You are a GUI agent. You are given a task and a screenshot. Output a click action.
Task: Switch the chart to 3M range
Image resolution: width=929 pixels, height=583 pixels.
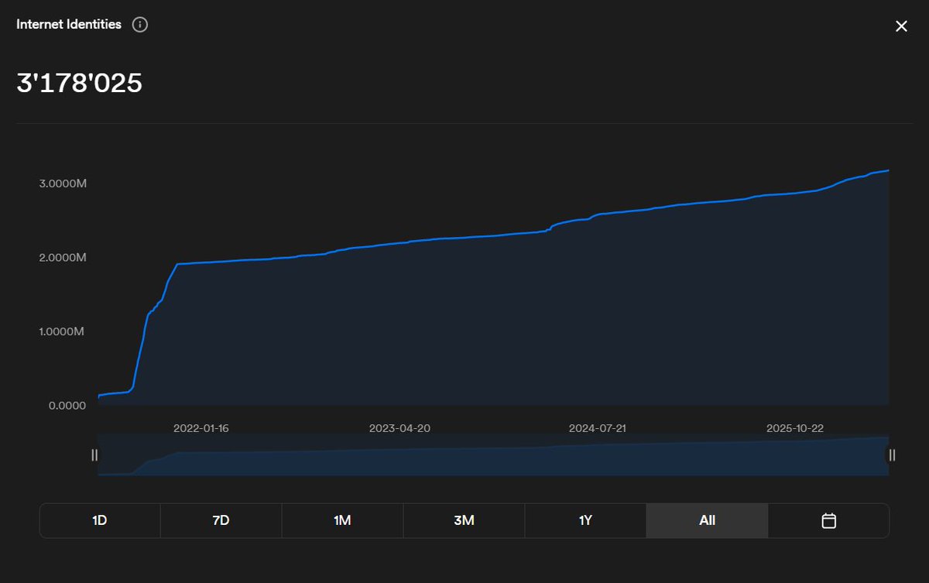tap(464, 520)
